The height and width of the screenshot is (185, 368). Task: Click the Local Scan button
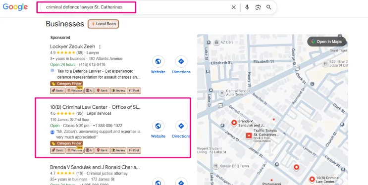tap(103, 24)
